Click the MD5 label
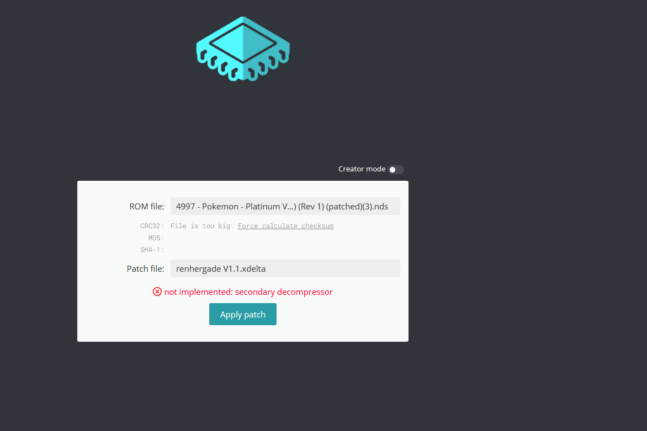This screenshot has height=431, width=647. coord(155,238)
